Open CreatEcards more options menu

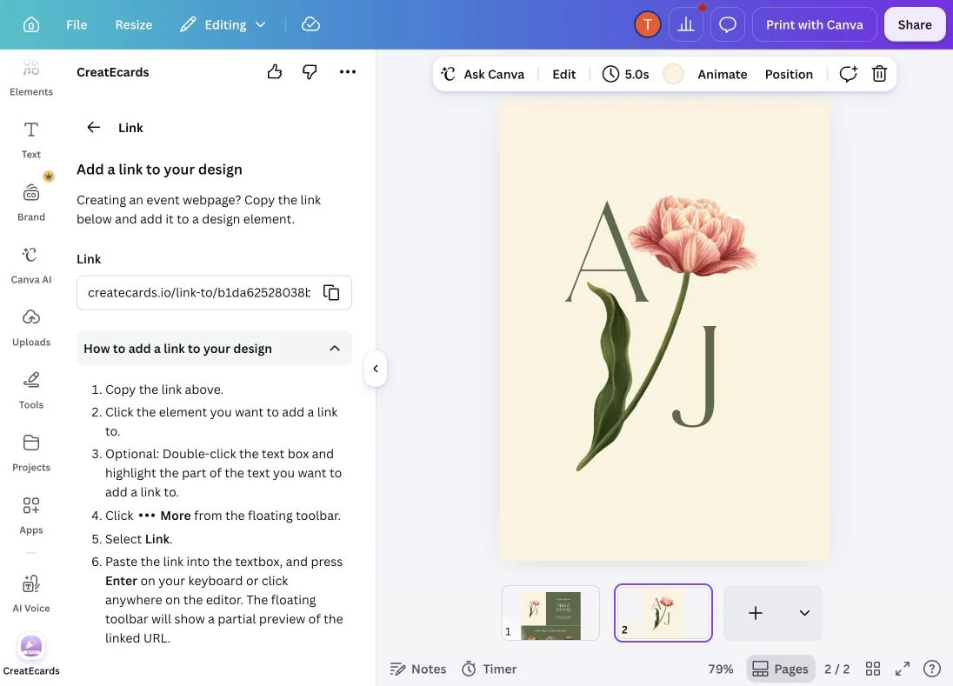pos(348,71)
